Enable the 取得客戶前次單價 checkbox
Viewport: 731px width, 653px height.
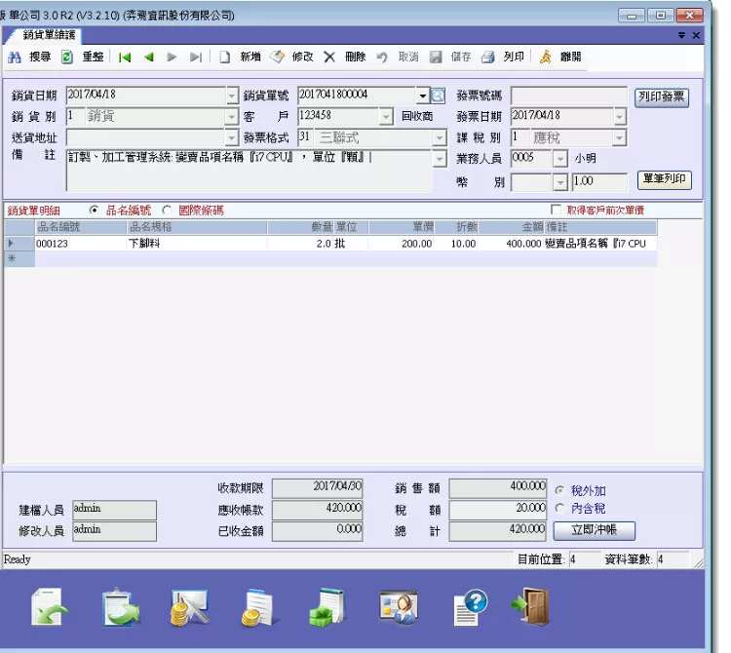point(557,210)
